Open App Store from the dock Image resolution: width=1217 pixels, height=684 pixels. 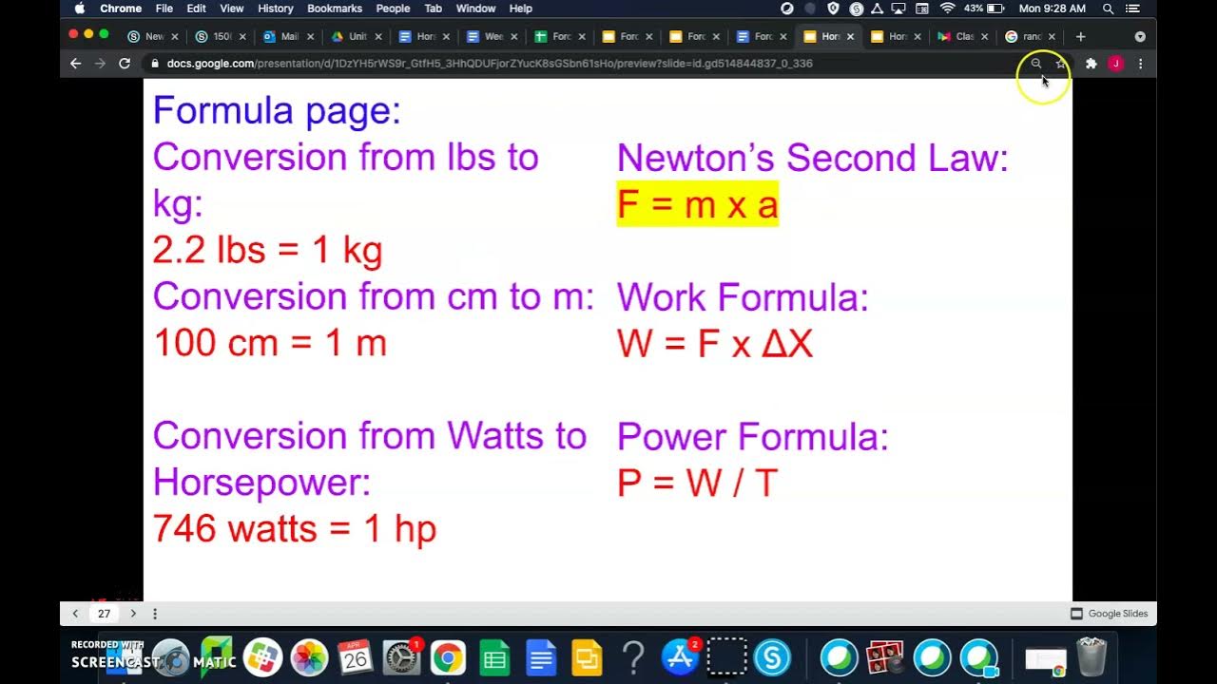click(x=680, y=657)
